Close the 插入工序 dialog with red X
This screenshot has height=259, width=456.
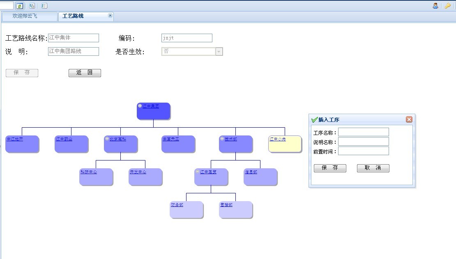pyautogui.click(x=409, y=119)
